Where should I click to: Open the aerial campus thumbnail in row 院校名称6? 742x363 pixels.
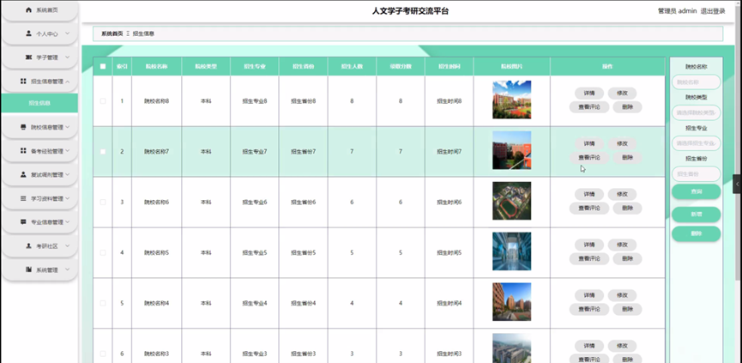511,201
